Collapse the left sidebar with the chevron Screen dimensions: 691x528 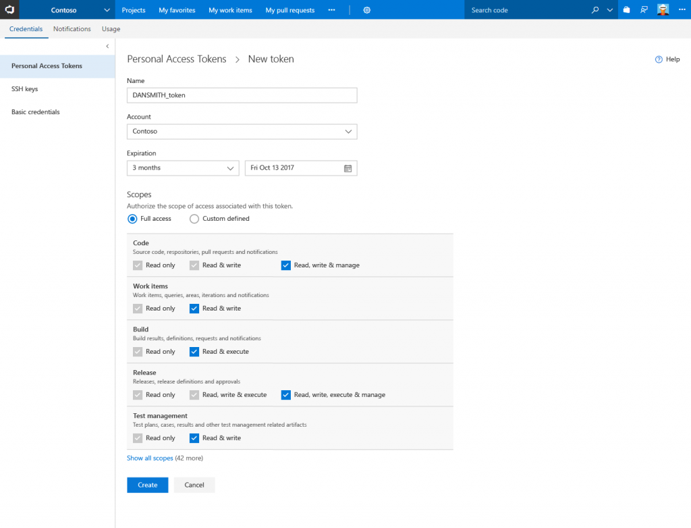(x=107, y=46)
